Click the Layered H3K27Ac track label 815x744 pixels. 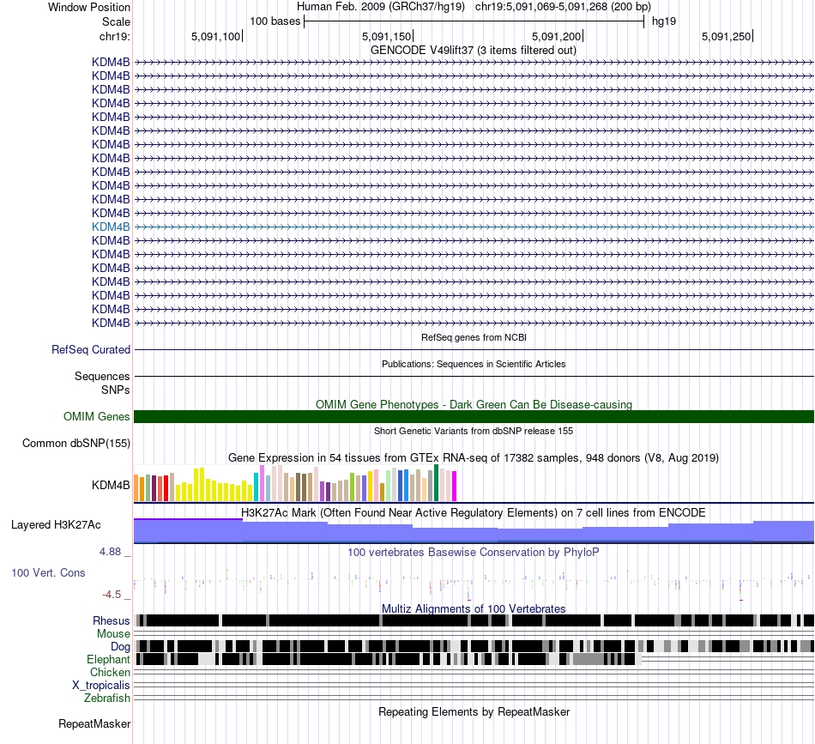click(56, 524)
